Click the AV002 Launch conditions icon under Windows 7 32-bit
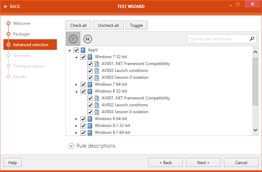This screenshot has width=262, height=172. point(97,71)
